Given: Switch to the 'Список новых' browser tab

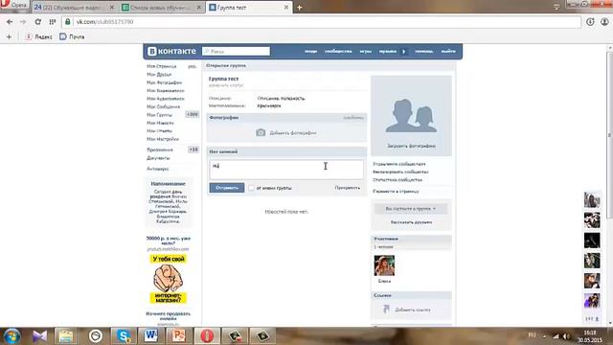Looking at the screenshot, I should (x=162, y=7).
